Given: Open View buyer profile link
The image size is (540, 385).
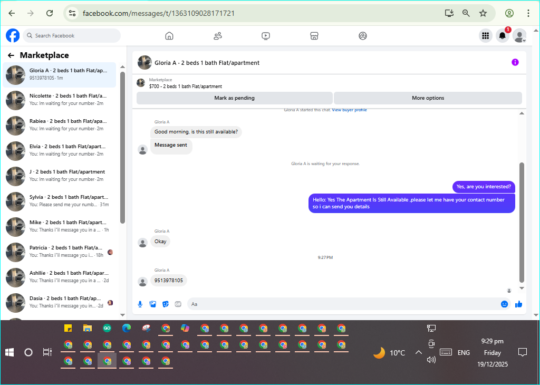Looking at the screenshot, I should [x=349, y=110].
